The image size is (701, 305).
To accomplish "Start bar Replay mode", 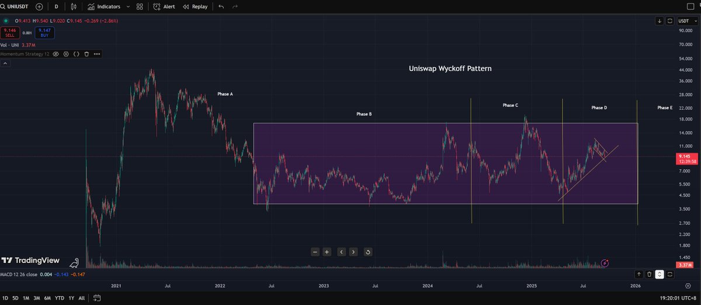I will click(x=195, y=6).
